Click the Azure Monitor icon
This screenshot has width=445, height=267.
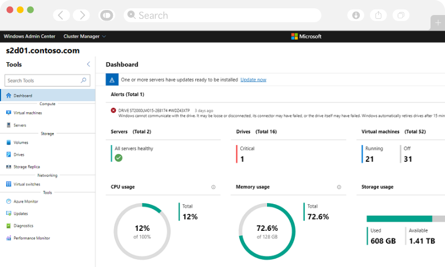coord(8,201)
